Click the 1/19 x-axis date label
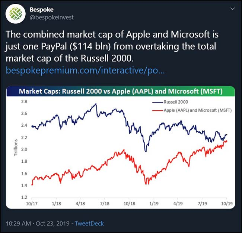This screenshot has height=233, width=242. click(x=154, y=203)
